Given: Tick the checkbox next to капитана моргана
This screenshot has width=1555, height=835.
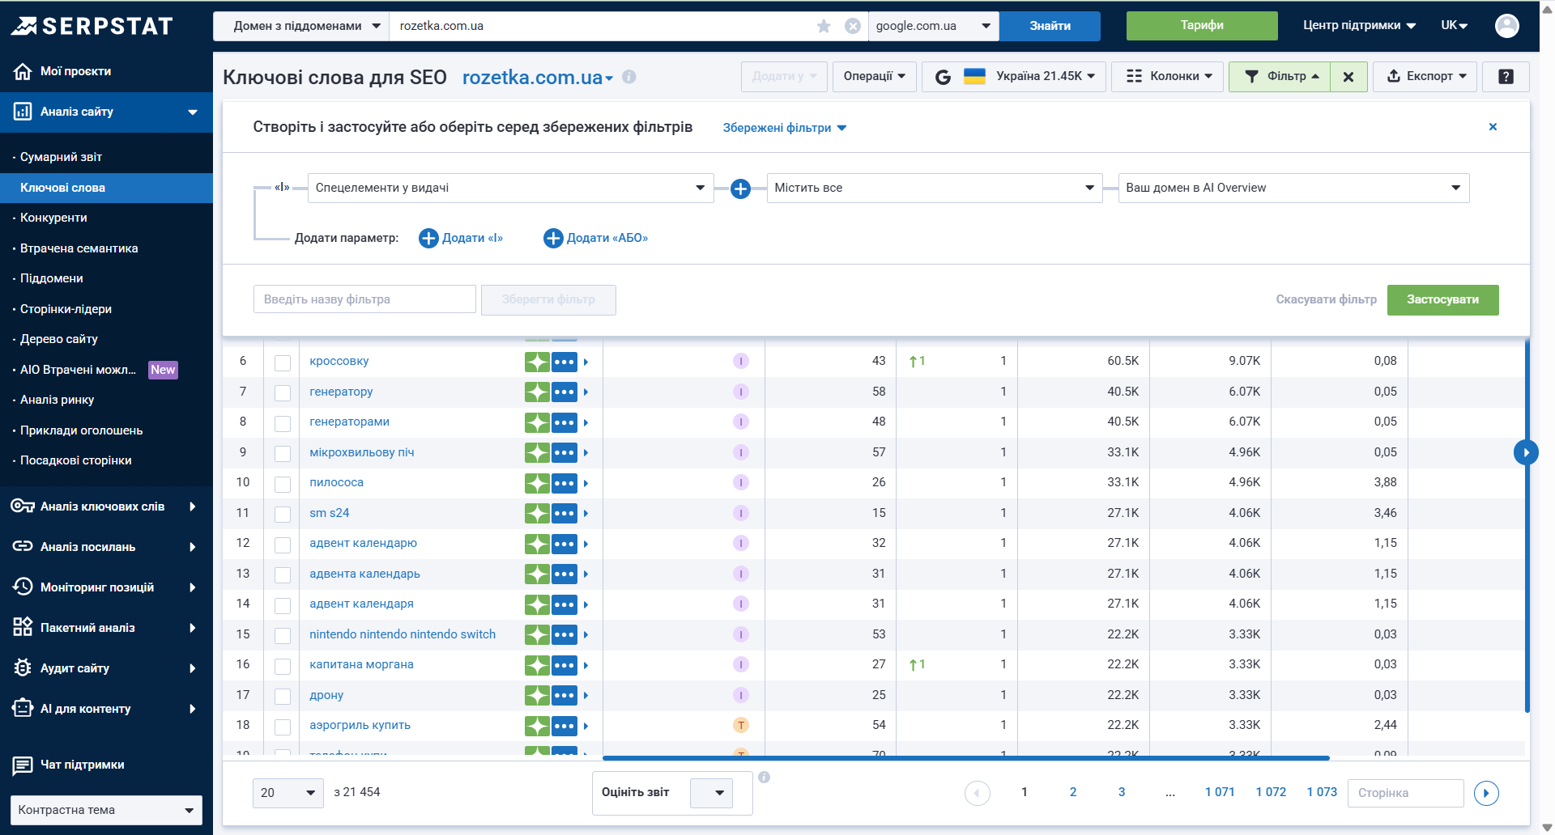Looking at the screenshot, I should click(283, 666).
